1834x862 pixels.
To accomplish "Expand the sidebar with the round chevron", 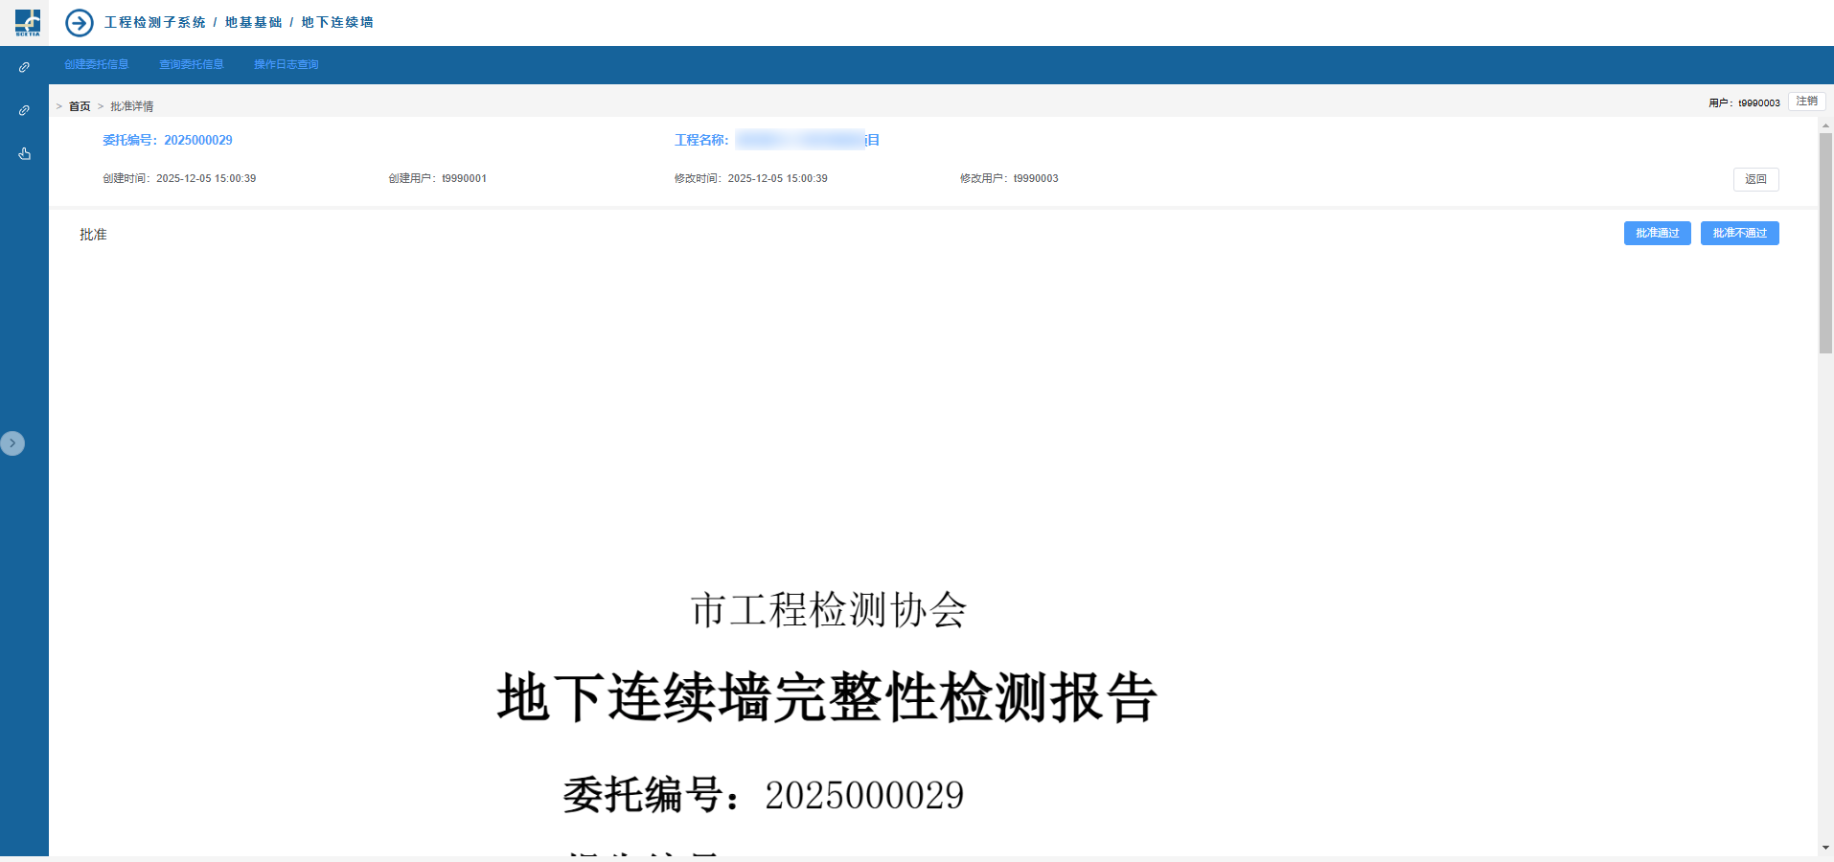I will click(x=12, y=443).
